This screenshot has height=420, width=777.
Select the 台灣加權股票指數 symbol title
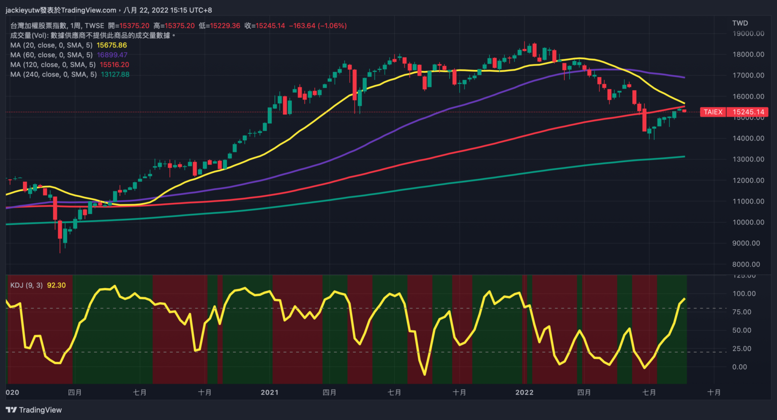click(x=38, y=26)
